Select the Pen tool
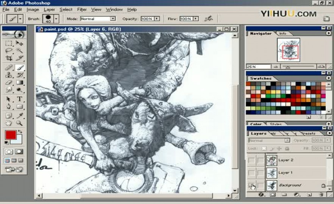Image resolution: width=334 pixels, height=204 pixels. click(x=9, y=106)
